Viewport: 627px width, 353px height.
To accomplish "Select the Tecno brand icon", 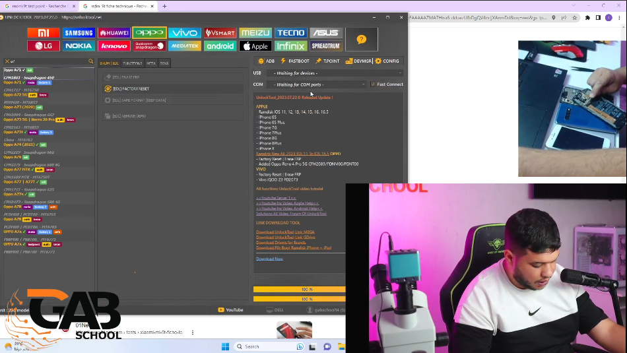I will (x=290, y=33).
